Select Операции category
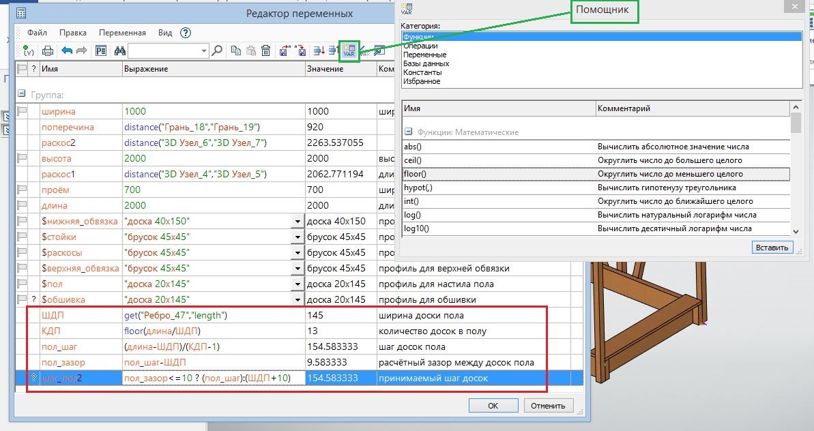Image resolution: width=814 pixels, height=431 pixels. [x=420, y=46]
